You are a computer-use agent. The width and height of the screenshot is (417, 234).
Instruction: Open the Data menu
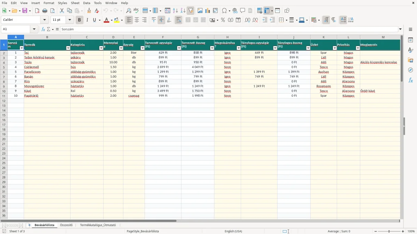(x=87, y=3)
